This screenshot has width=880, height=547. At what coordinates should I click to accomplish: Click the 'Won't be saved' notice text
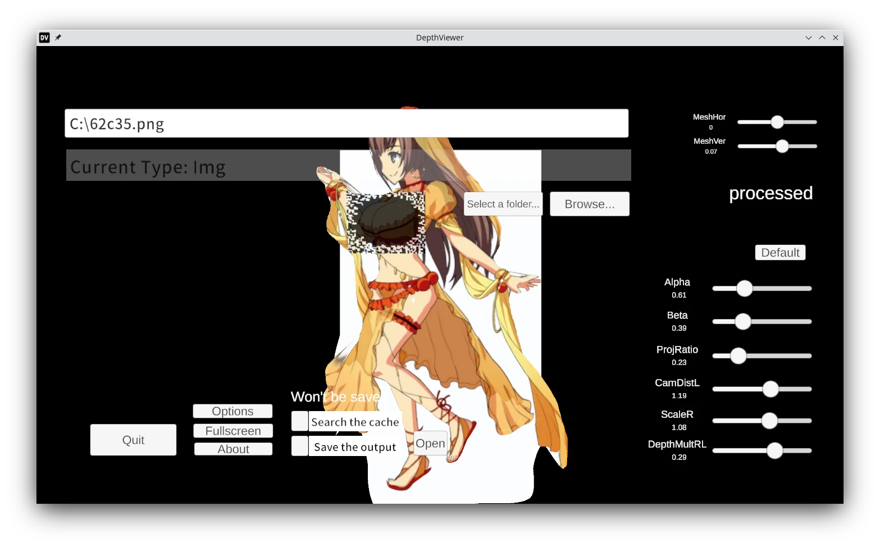(336, 397)
